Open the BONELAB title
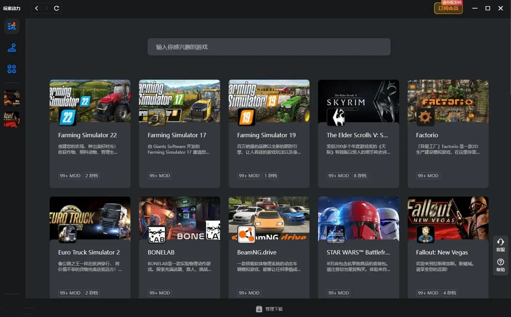Screen dimensions: 511x317 (x=161, y=252)
